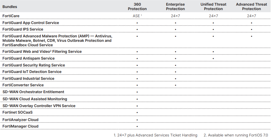The width and height of the screenshot is (271, 140).
Task: Select the Enterprise Protection column header
Action: pyautogui.click(x=175, y=7)
